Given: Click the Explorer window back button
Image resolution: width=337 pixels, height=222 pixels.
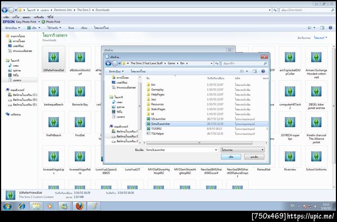Looking at the screenshot, I should tap(4, 10).
